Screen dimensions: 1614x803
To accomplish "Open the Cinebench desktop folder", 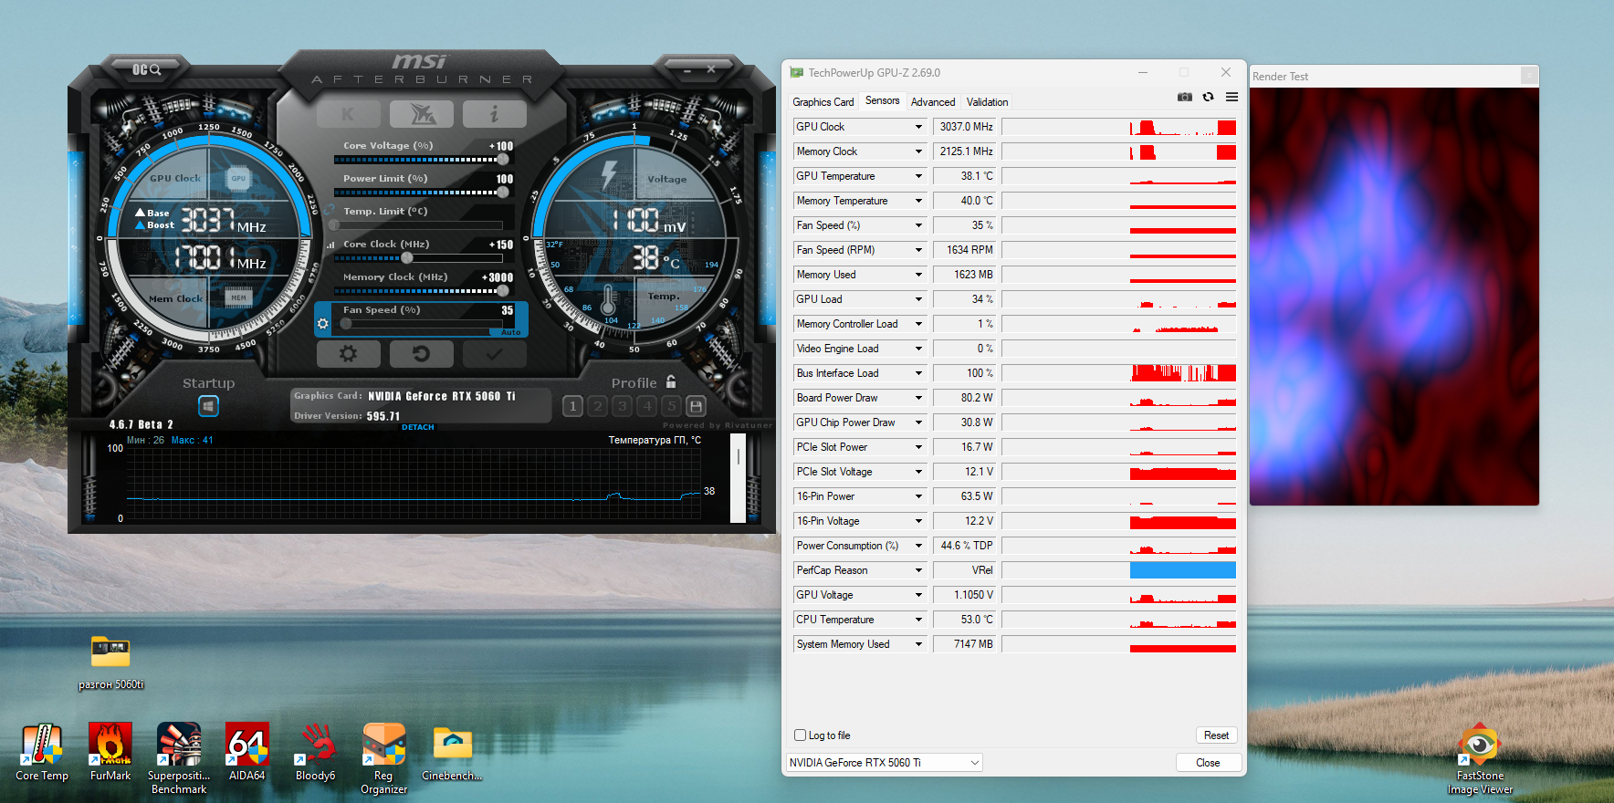I will pyautogui.click(x=452, y=753).
